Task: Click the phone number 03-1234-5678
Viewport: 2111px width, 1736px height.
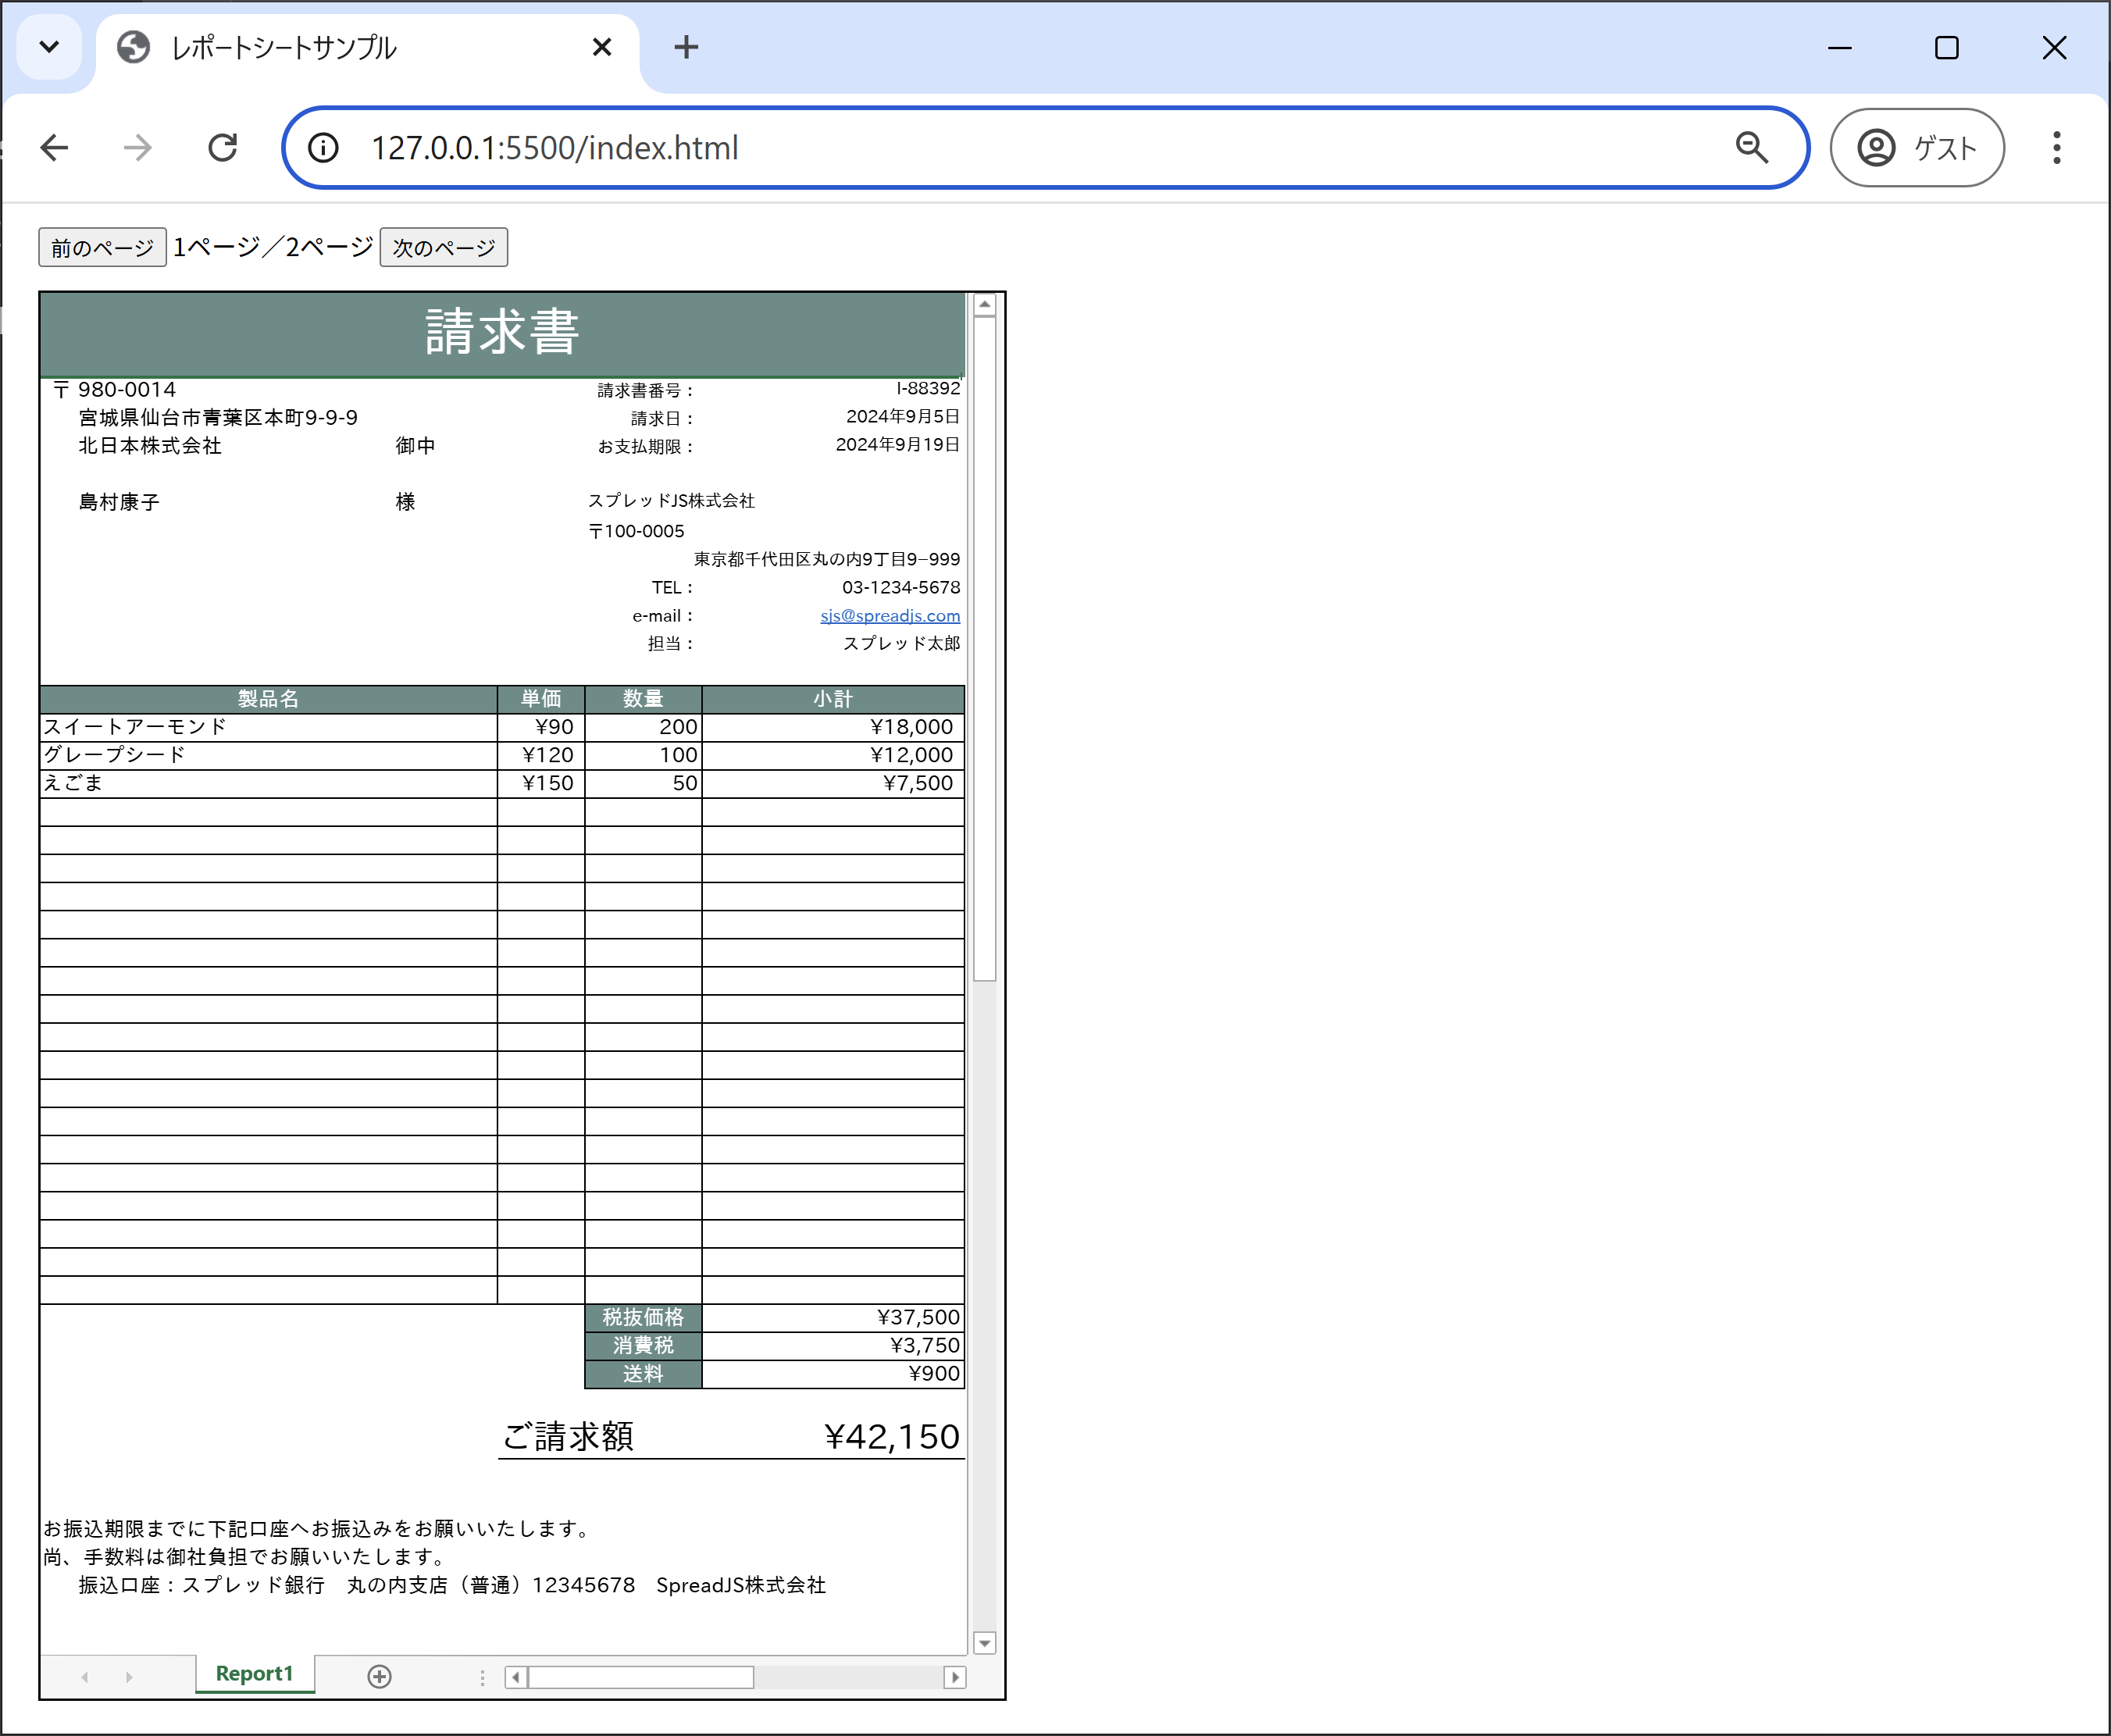Action: [x=901, y=588]
